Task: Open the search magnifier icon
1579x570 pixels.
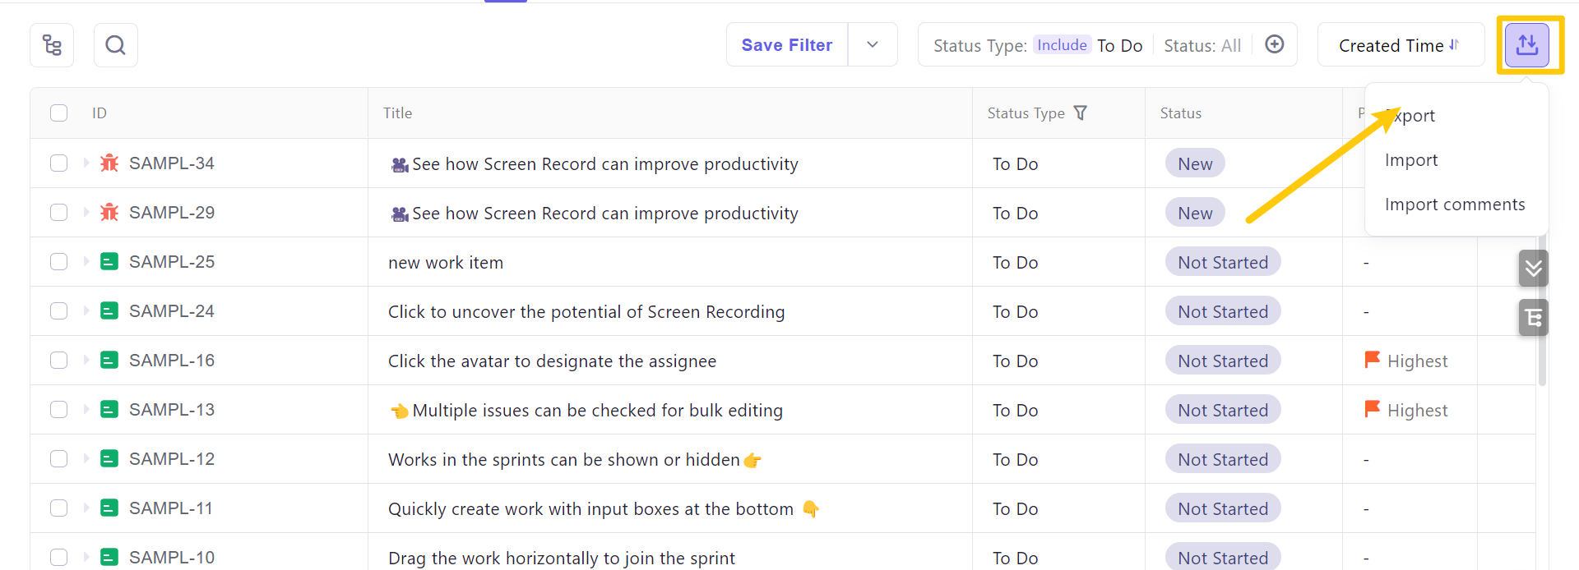Action: click(116, 45)
